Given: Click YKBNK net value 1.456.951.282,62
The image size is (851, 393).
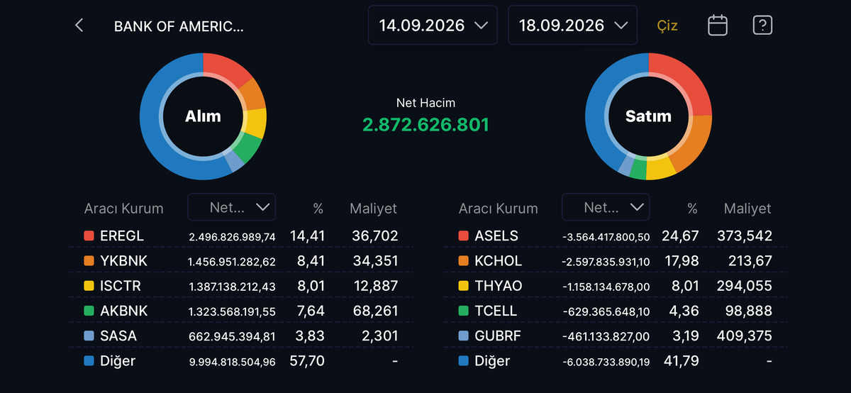Looking at the screenshot, I should [232, 261].
